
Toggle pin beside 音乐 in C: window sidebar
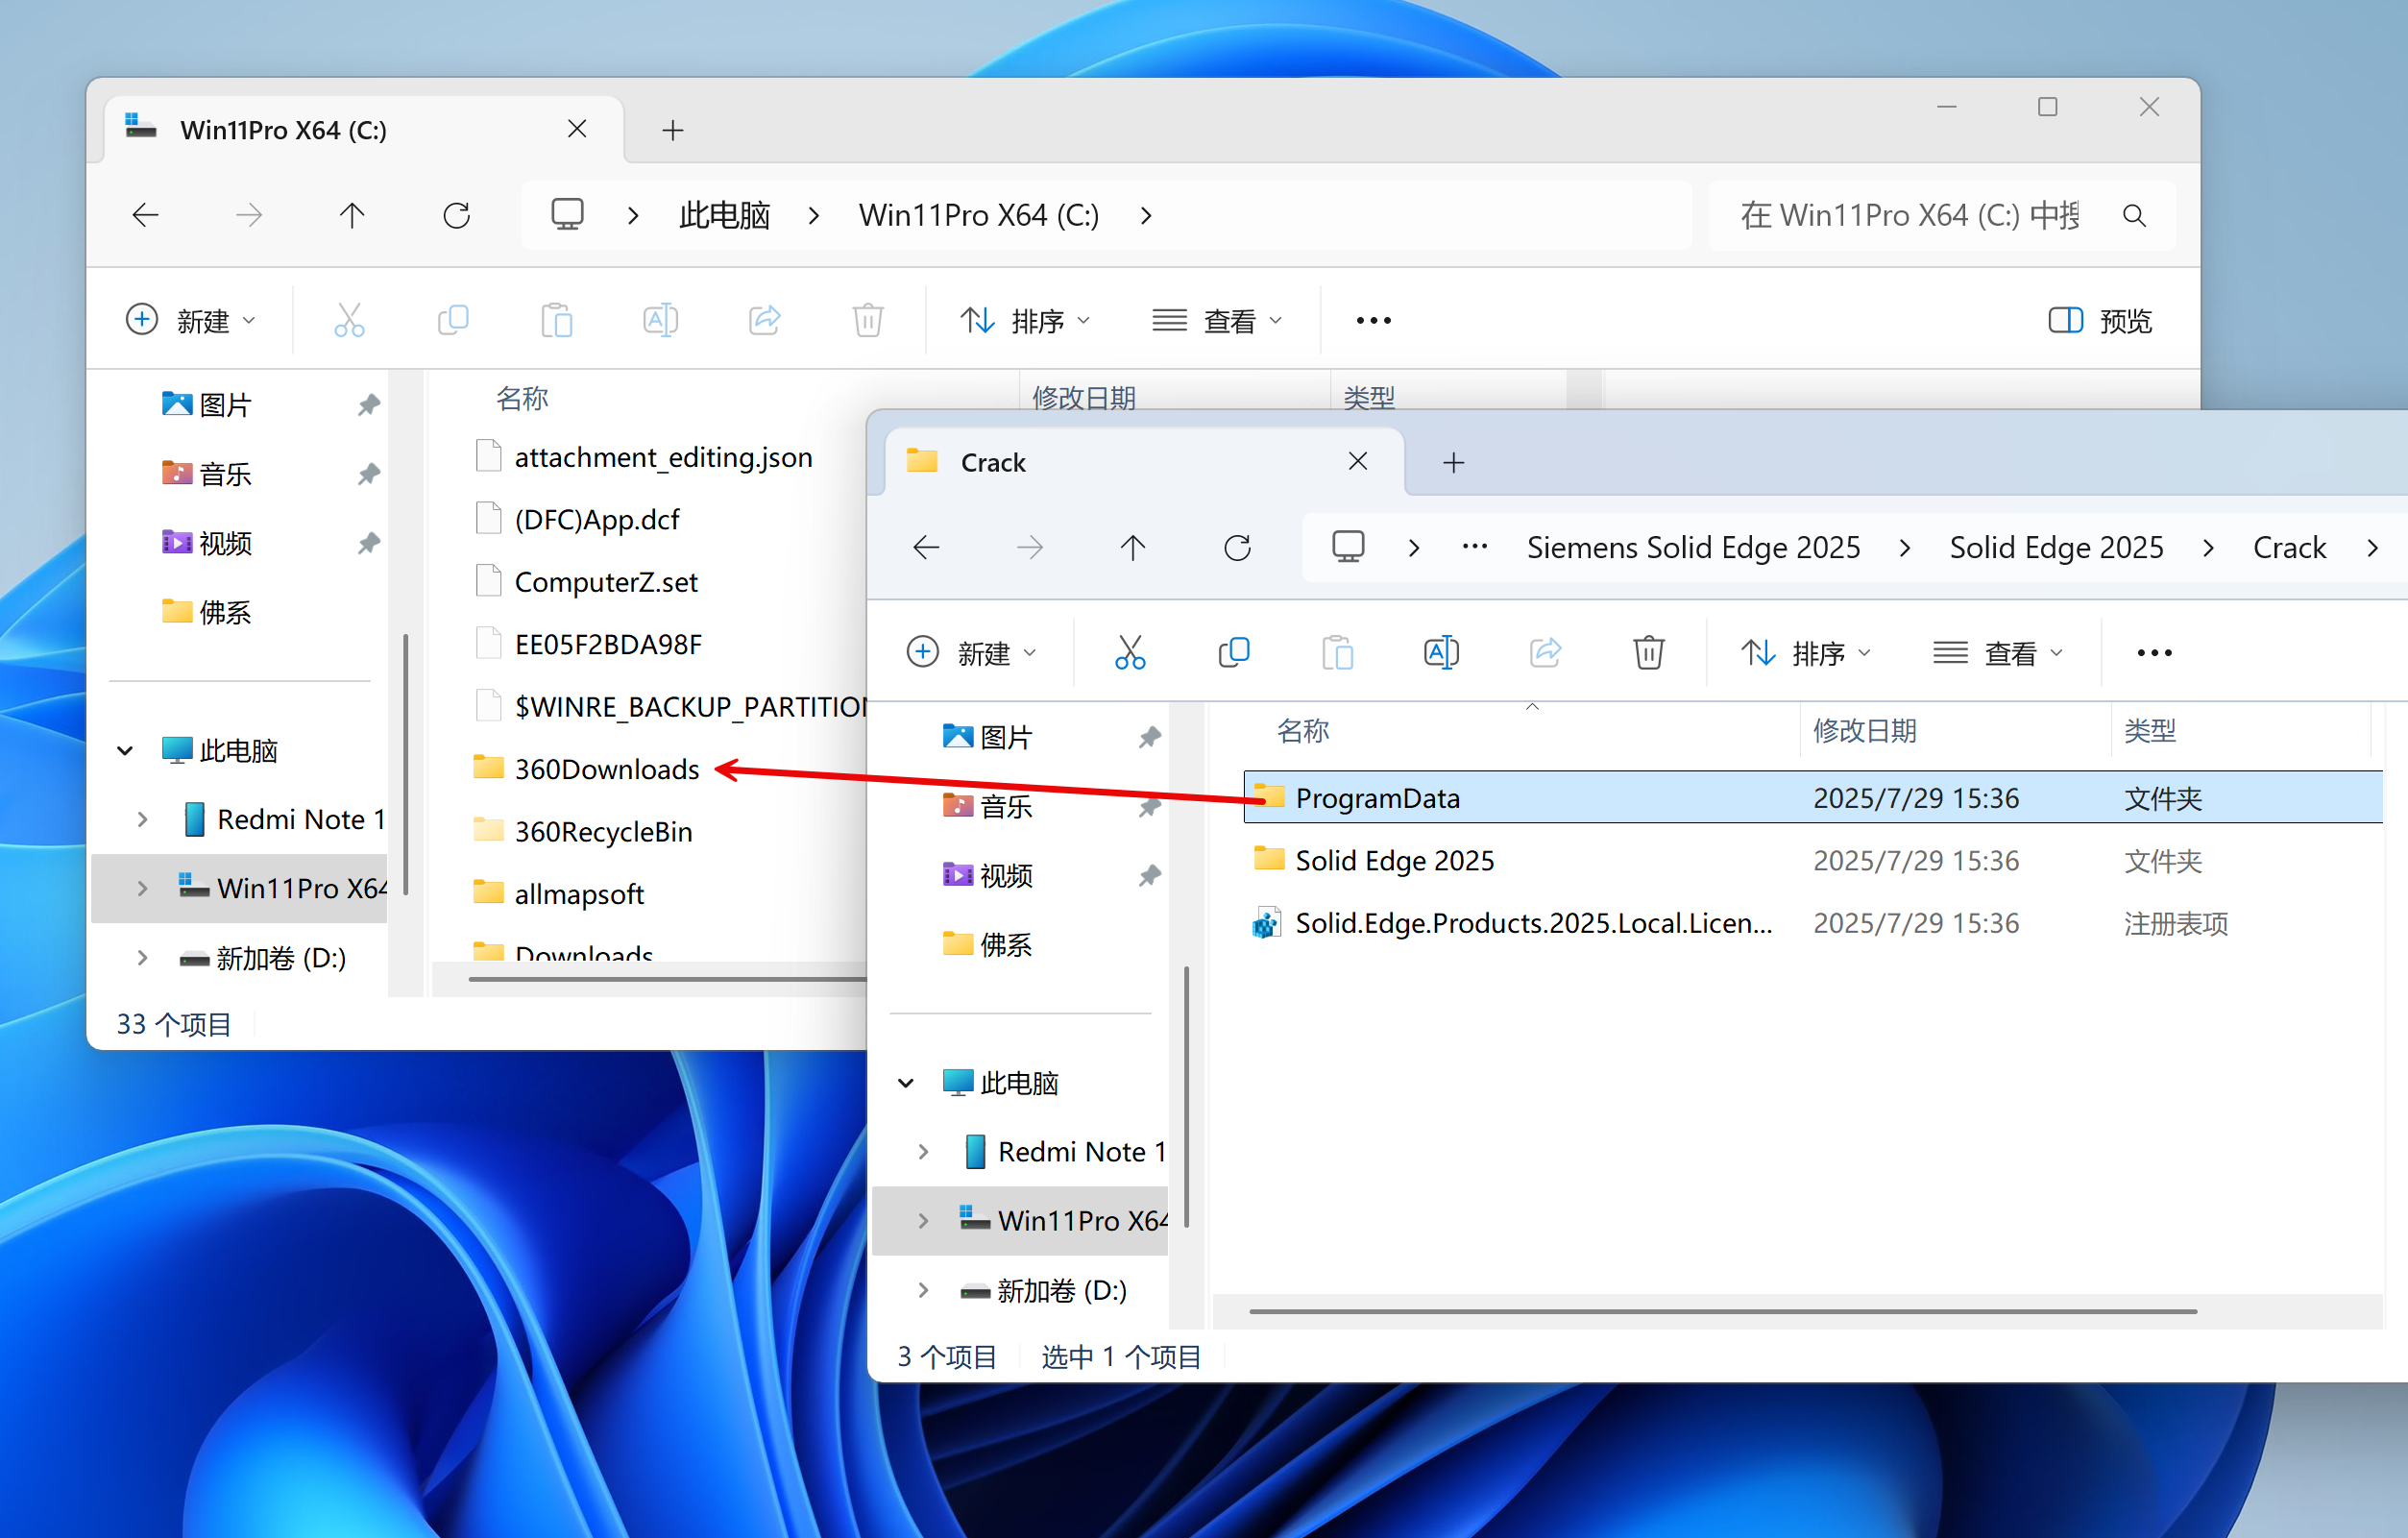368,473
